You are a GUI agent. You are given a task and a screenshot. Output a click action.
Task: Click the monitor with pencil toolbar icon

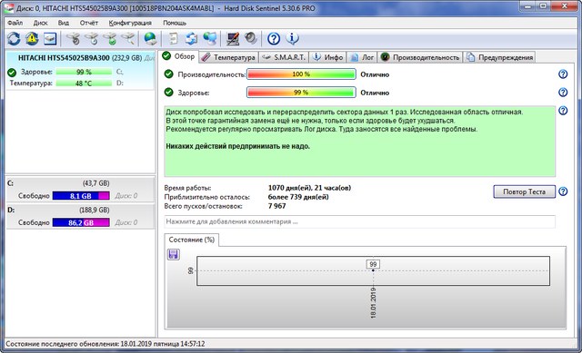233,38
